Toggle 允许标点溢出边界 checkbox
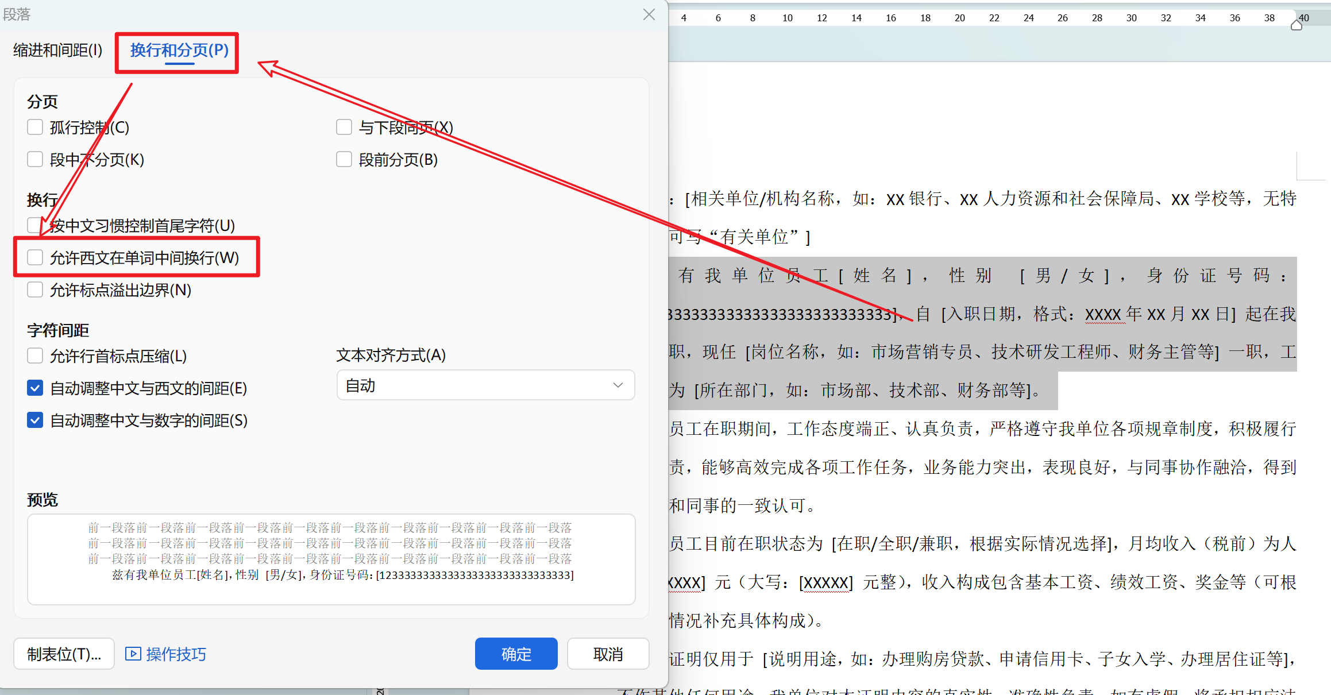 click(35, 289)
